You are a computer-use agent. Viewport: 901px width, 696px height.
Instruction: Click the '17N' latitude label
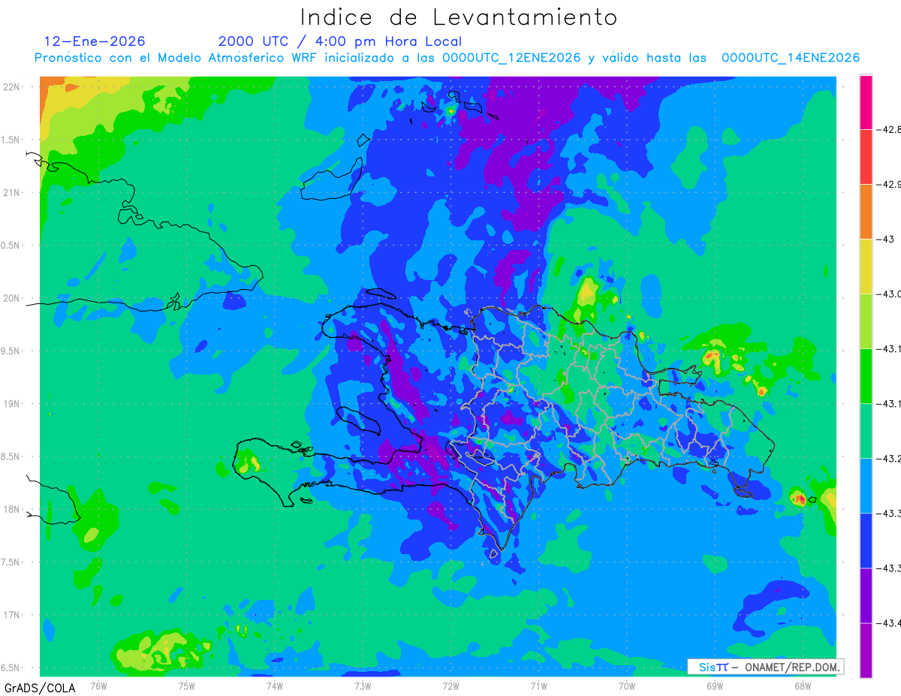[x=12, y=615]
